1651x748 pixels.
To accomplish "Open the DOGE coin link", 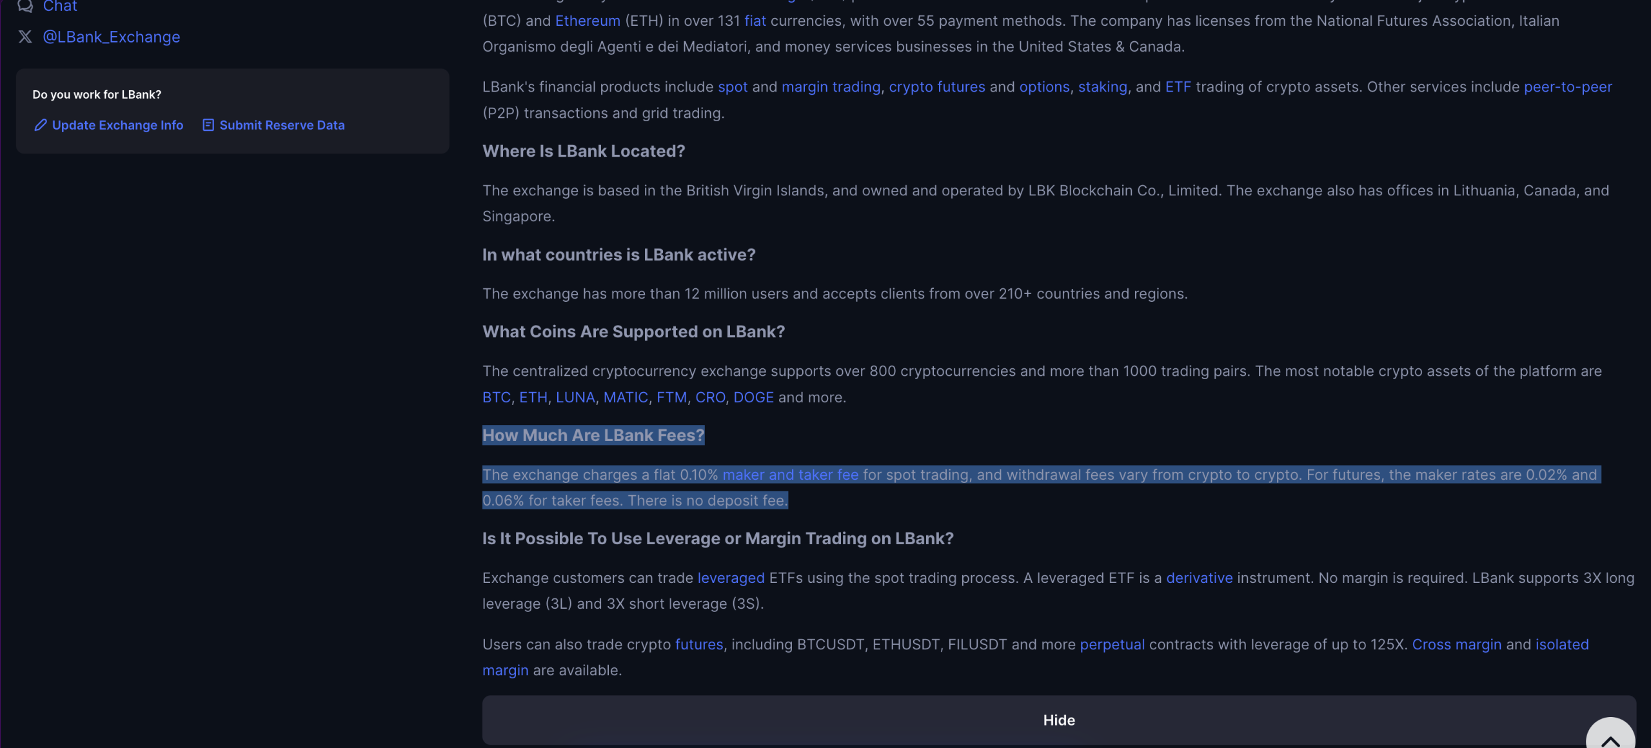I will point(753,397).
